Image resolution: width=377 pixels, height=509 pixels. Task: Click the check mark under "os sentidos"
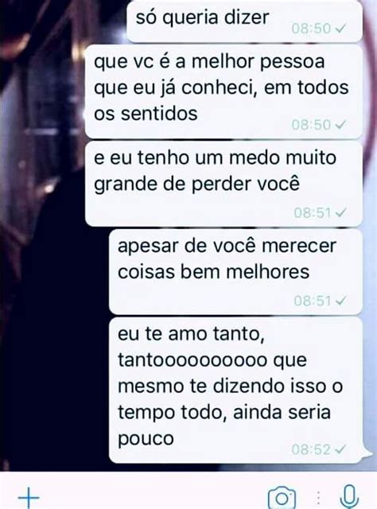click(x=340, y=125)
